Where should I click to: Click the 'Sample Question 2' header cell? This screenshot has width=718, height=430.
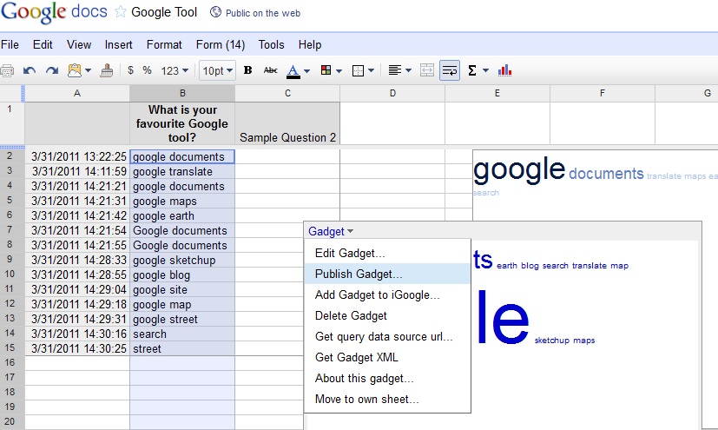coord(287,123)
